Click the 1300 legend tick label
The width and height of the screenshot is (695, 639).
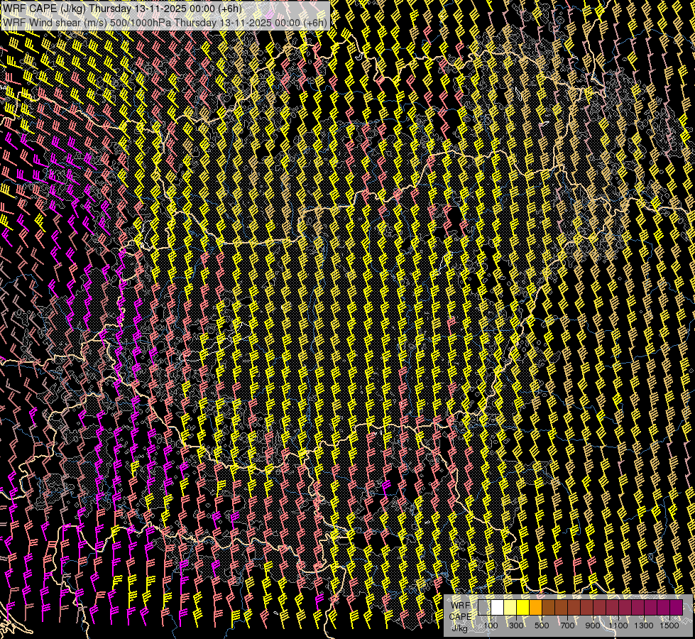click(643, 626)
